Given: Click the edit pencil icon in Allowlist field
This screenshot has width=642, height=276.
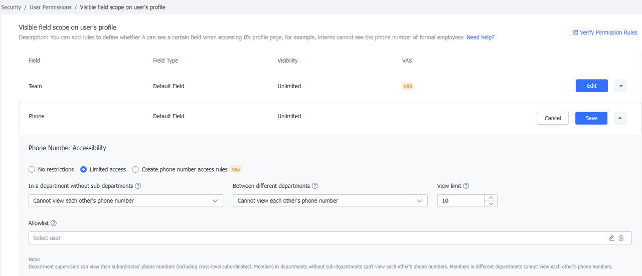Looking at the screenshot, I should click(x=611, y=238).
